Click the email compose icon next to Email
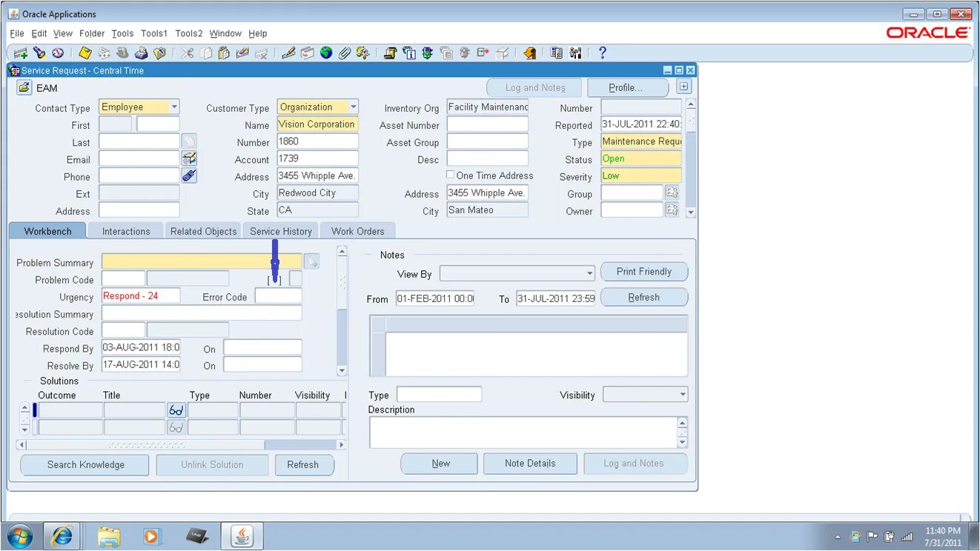 click(189, 158)
